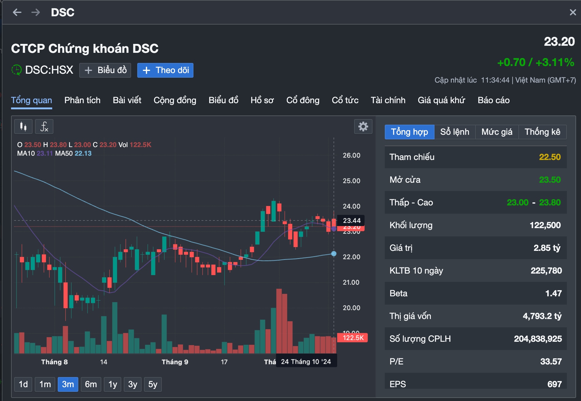Open the Hồ sơ tab
The image size is (581, 401).
[262, 100]
